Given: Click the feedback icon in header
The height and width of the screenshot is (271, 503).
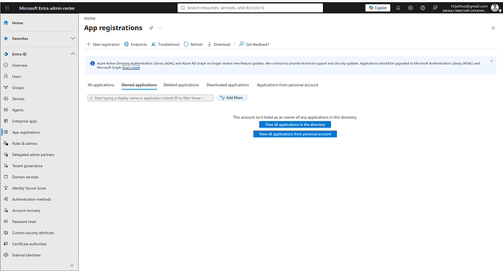Looking at the screenshot, I should point(434,8).
